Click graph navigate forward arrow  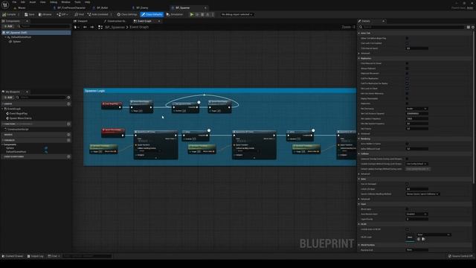(92, 27)
